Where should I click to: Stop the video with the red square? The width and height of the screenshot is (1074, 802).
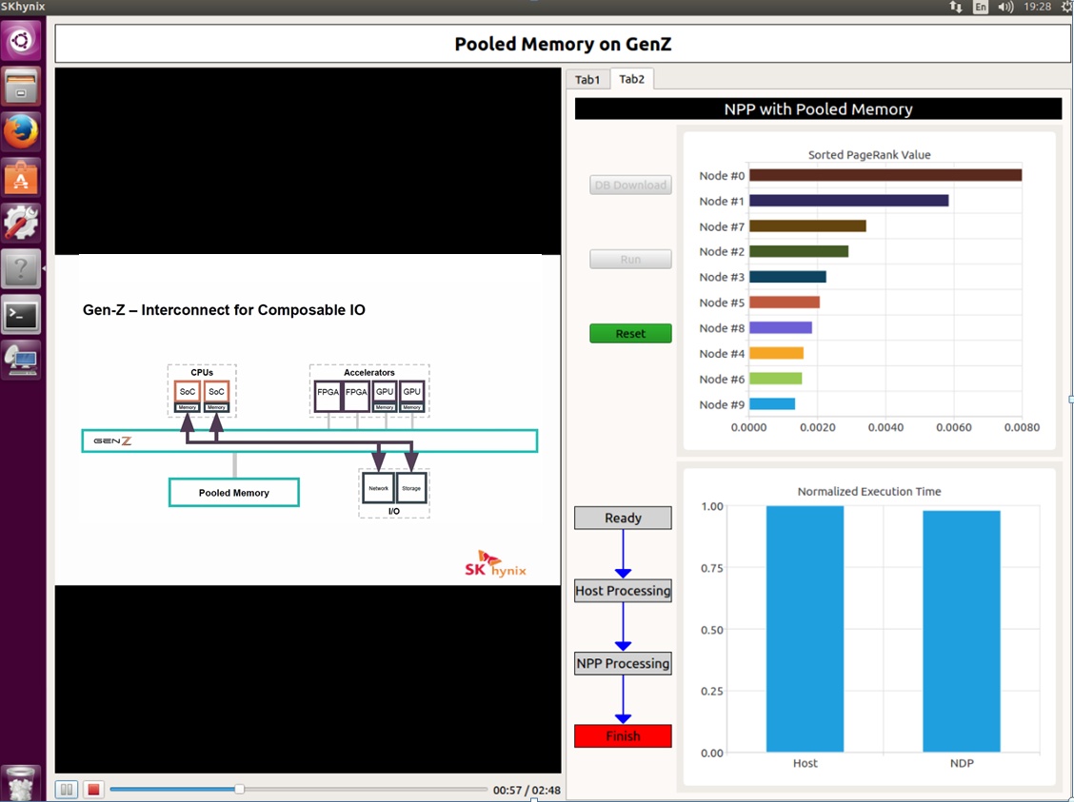pyautogui.click(x=93, y=790)
